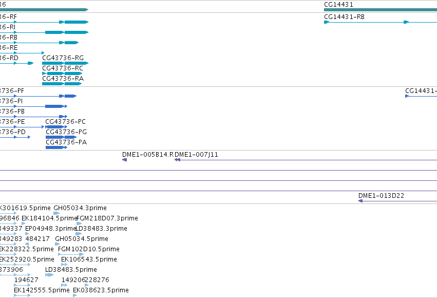Click the 484217 feature label

tap(37, 239)
